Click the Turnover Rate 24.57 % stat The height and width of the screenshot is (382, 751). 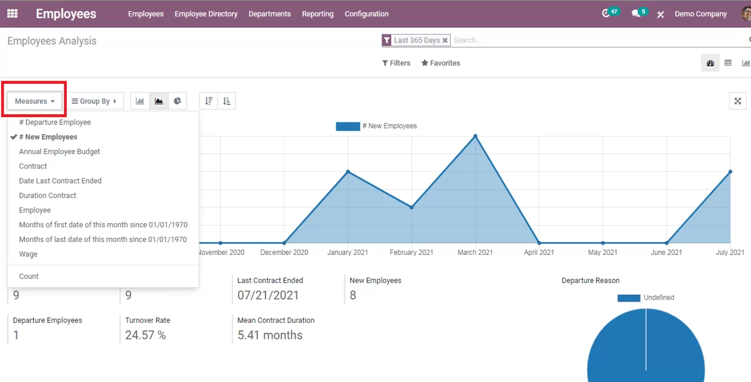click(146, 335)
